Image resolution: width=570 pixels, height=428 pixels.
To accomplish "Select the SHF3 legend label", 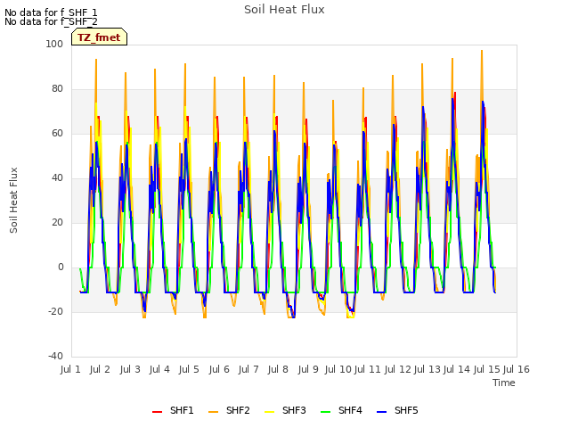I will [294, 410].
